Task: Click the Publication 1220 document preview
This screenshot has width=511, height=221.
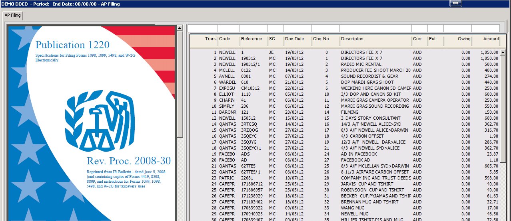Action: pyautogui.click(x=92, y=123)
